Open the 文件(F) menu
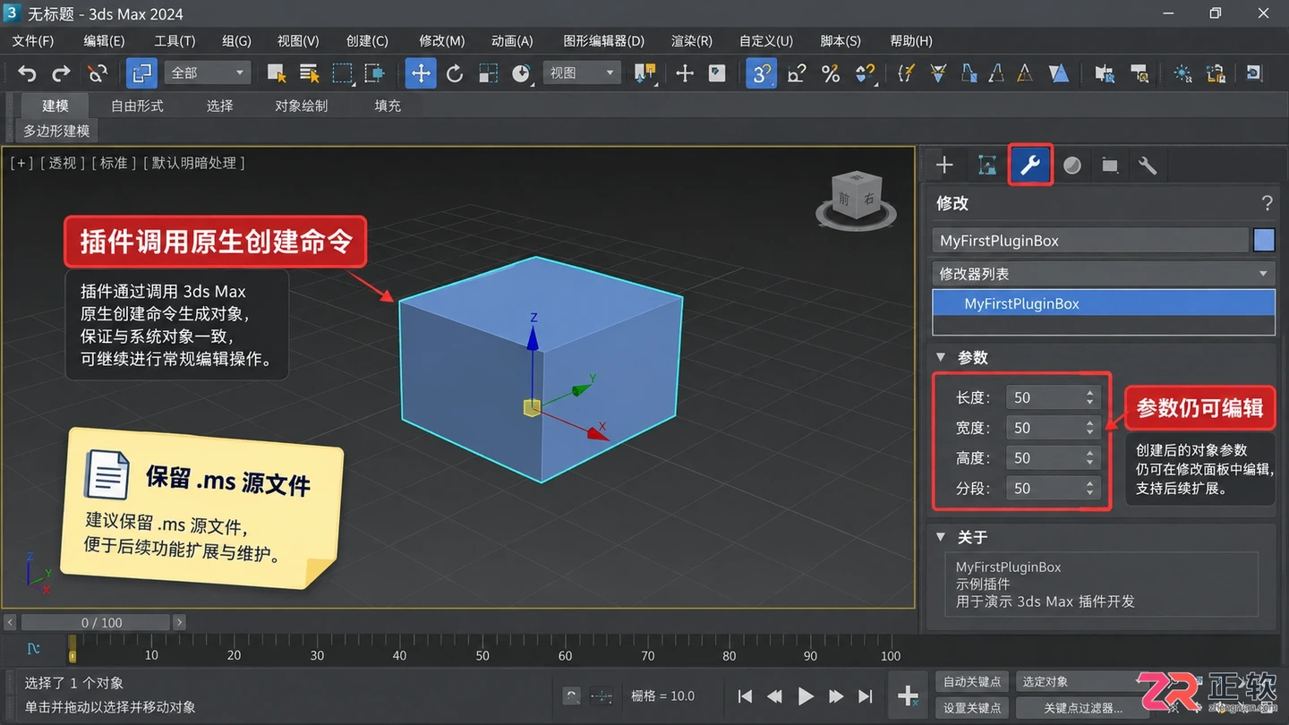 [33, 41]
